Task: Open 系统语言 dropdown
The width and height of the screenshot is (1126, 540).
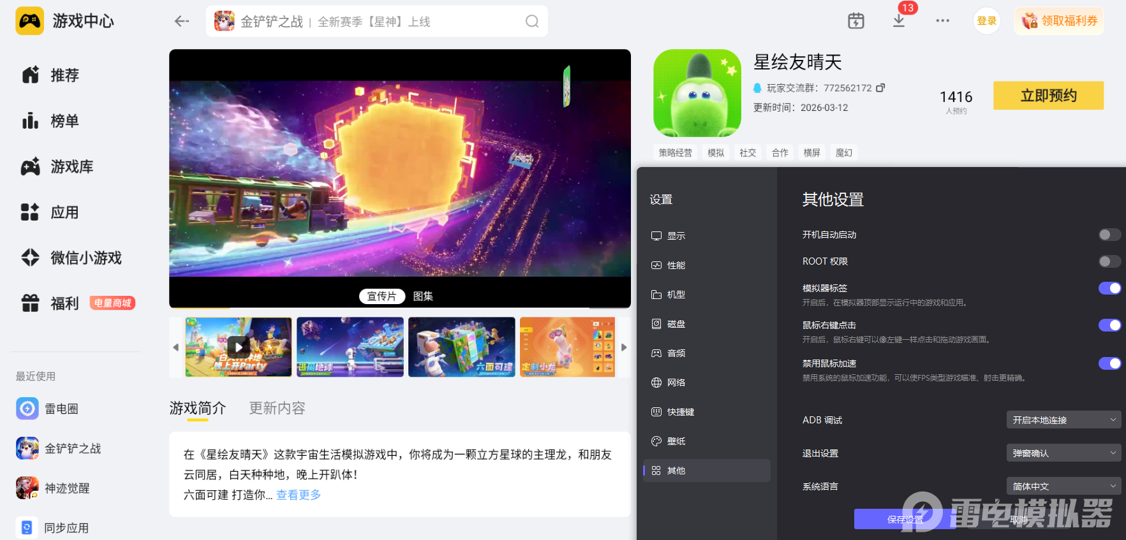Action: [x=1063, y=486]
